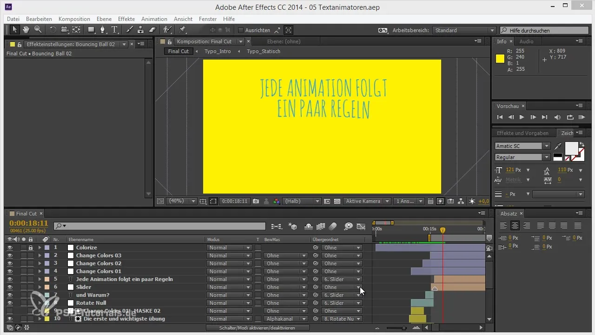595x335 pixels.
Task: Select the Pen tool
Action: (x=103, y=30)
